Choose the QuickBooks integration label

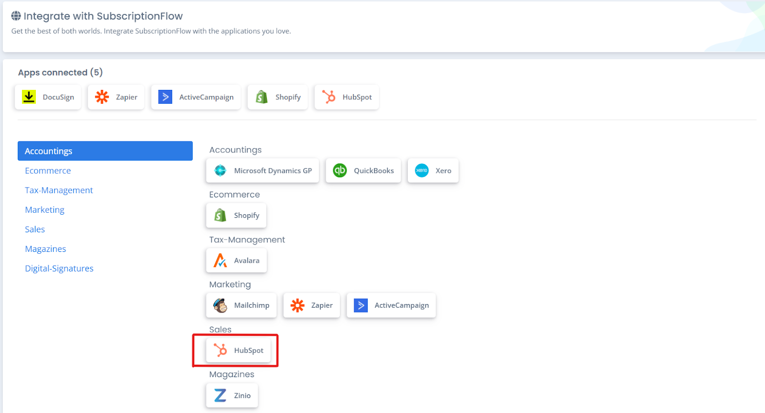pos(374,171)
